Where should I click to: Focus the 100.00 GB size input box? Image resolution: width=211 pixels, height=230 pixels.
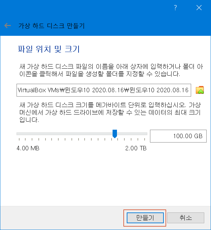pyautogui.click(x=178, y=136)
